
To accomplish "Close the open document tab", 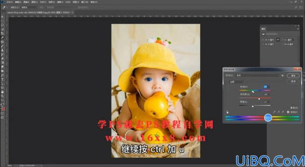I will click(72, 13).
